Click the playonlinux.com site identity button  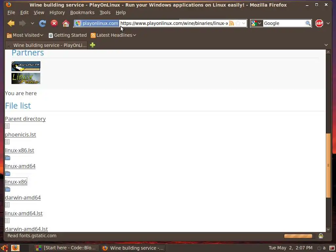tap(97, 23)
